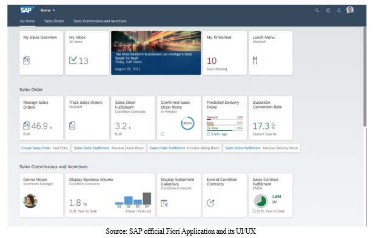
Task: Select Sales Commissions and Incentives tab
Action: click(100, 21)
